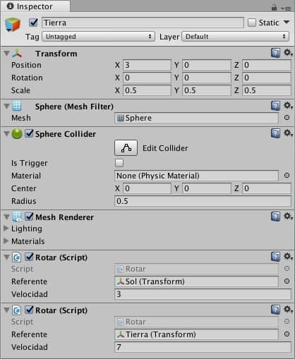
Task: Check the Is Trigger box
Action: click(119, 163)
